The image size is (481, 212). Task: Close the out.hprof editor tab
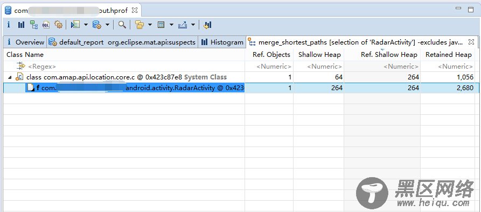point(134,10)
